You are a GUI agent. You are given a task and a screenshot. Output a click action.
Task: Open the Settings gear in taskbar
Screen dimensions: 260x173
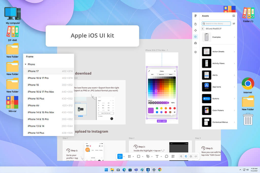154,170
